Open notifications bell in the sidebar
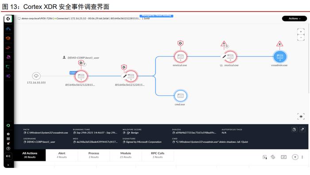The width and height of the screenshot is (310, 175). tap(8, 144)
